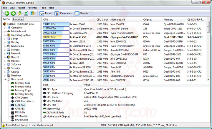Screen dimensions: 212x129
Task: Select CPU PhotoWorxx benchmark
Action: (24, 101)
